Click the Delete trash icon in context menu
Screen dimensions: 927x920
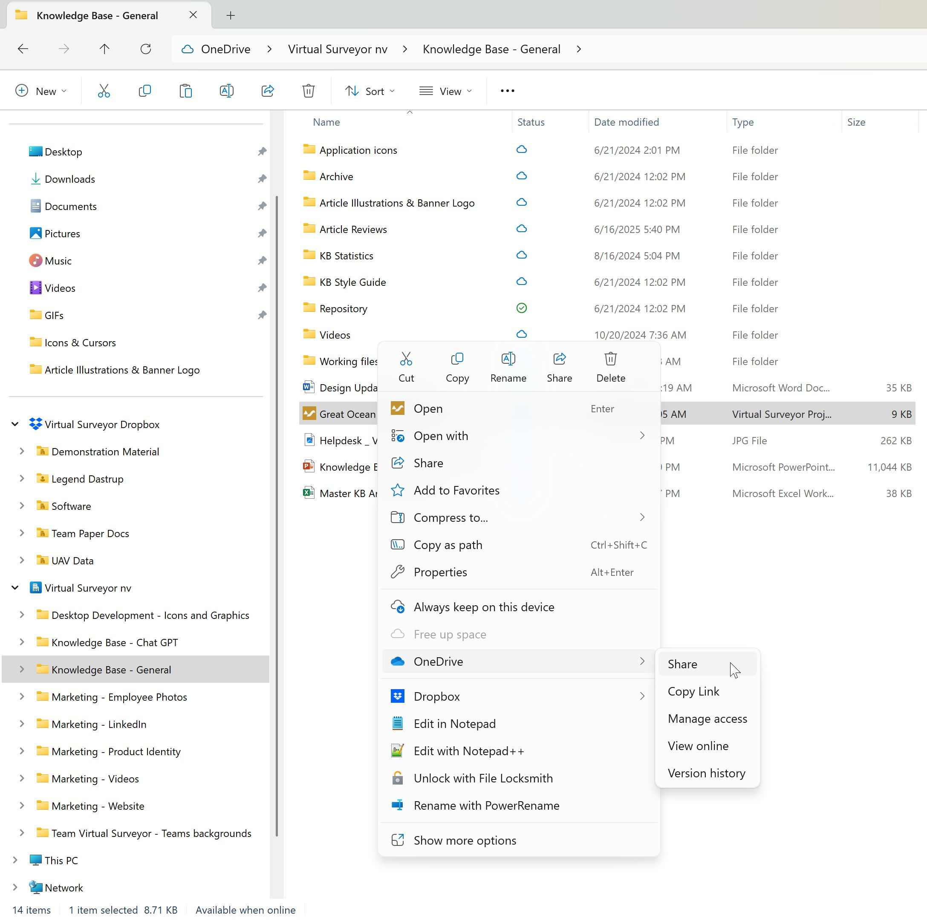[610, 359]
